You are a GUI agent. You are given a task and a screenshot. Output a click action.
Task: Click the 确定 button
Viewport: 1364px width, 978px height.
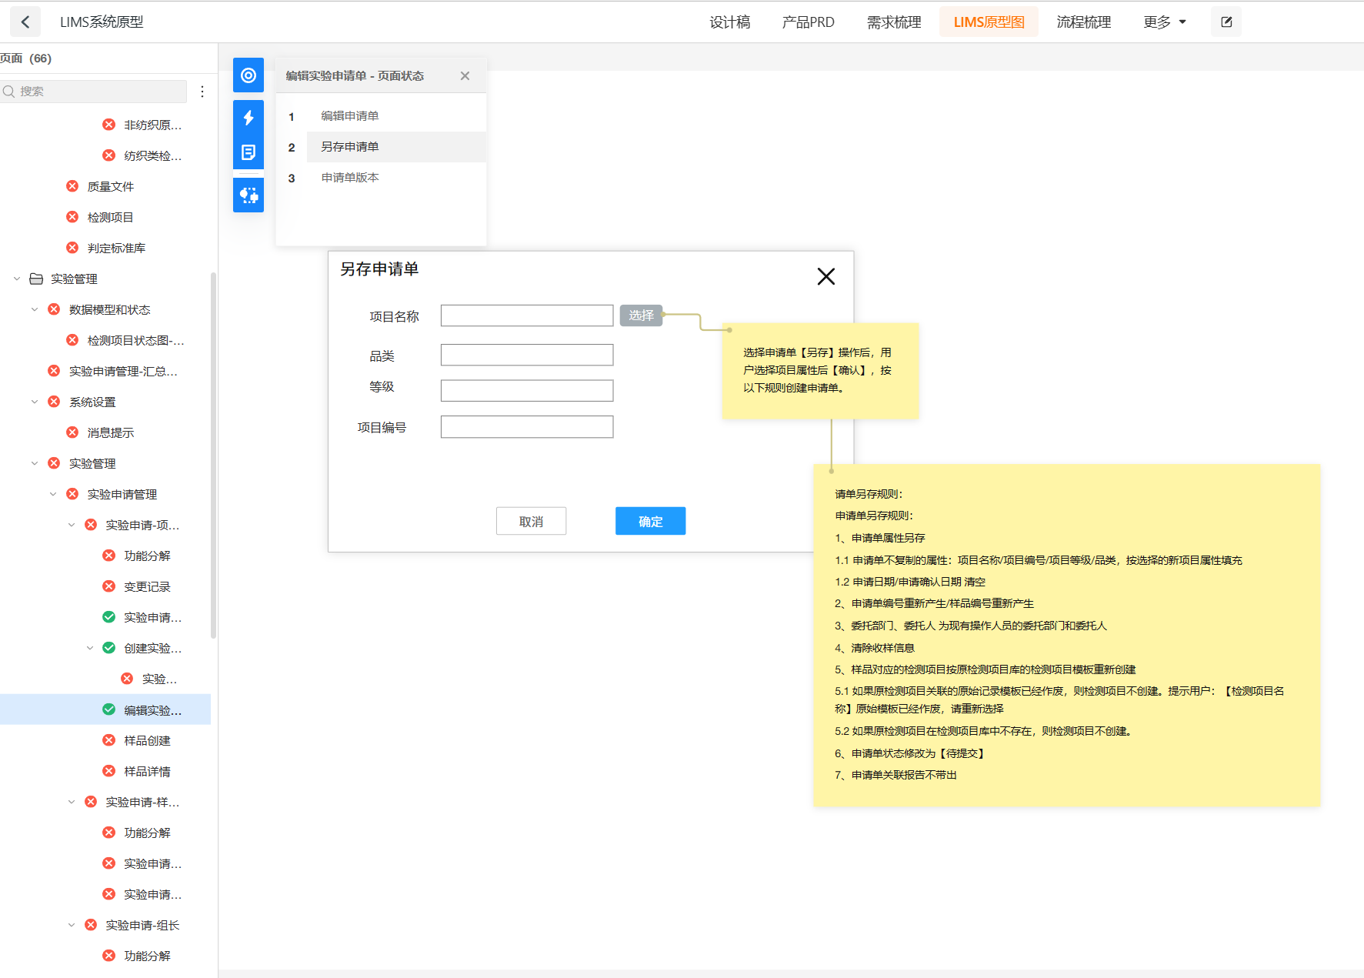pyautogui.click(x=650, y=521)
